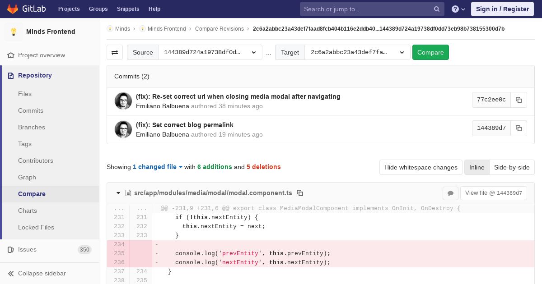The width and height of the screenshot is (542, 284).
Task: Open the Target revision dropdown
Action: 357,52
